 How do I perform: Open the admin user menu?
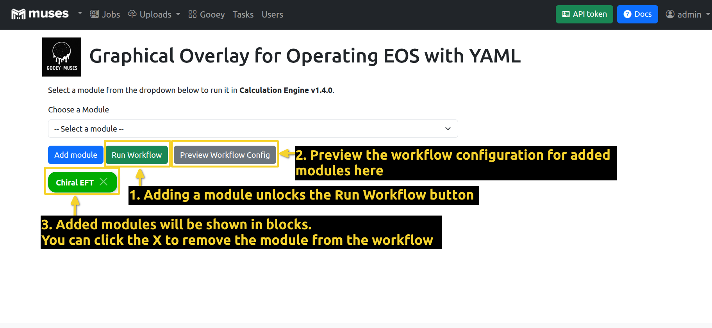click(688, 14)
